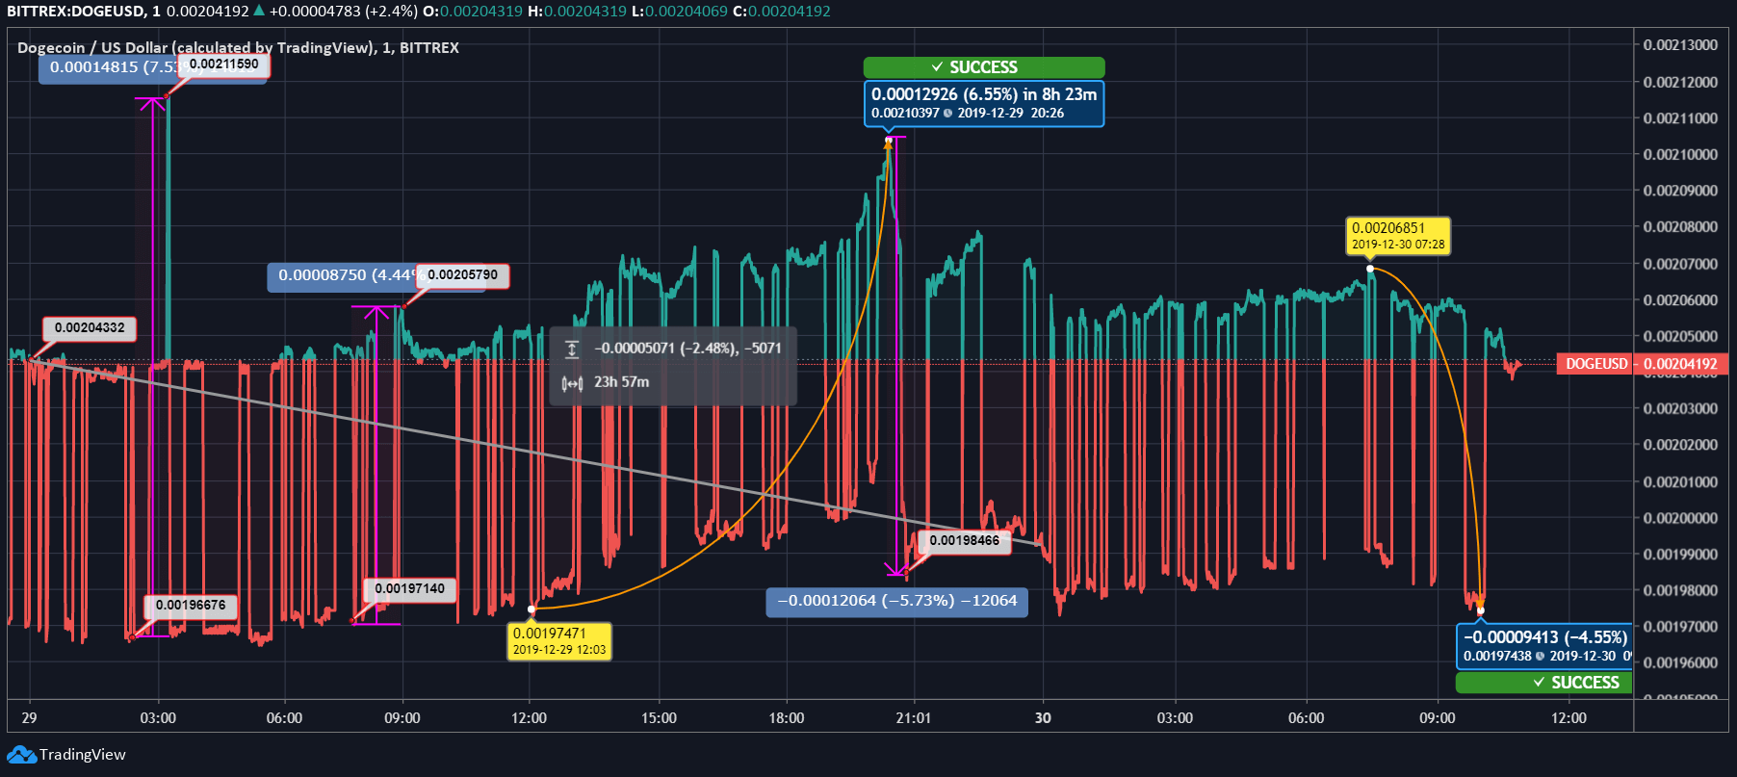The image size is (1737, 777).
Task: Click the clock icon beside 2019-12-29 20:26
Action: [x=947, y=114]
